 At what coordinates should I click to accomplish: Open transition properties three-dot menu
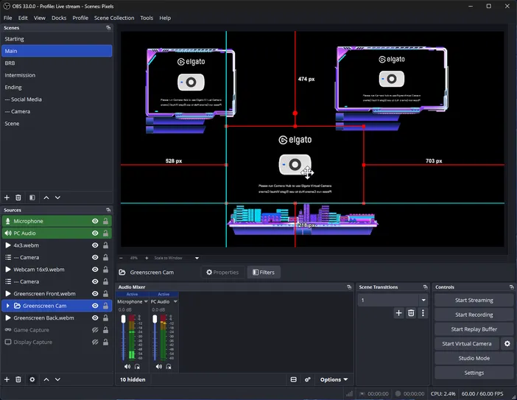click(x=423, y=313)
